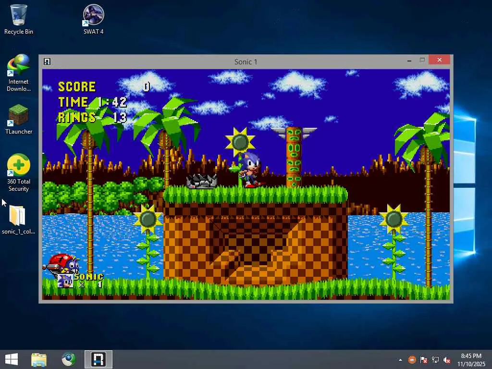Click the grey spike trap on grass
Image resolution: width=492 pixels, height=369 pixels.
pyautogui.click(x=201, y=181)
